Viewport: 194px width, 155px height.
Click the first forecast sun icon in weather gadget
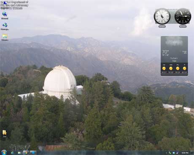[164, 68]
